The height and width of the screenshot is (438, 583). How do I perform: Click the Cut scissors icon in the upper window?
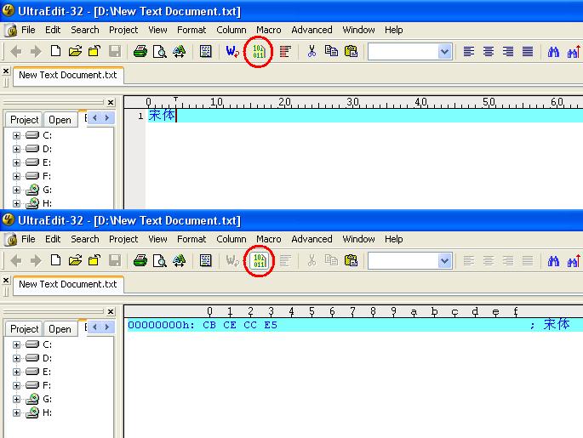(312, 51)
